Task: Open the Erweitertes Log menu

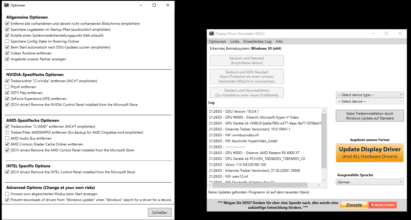Action: point(257,41)
